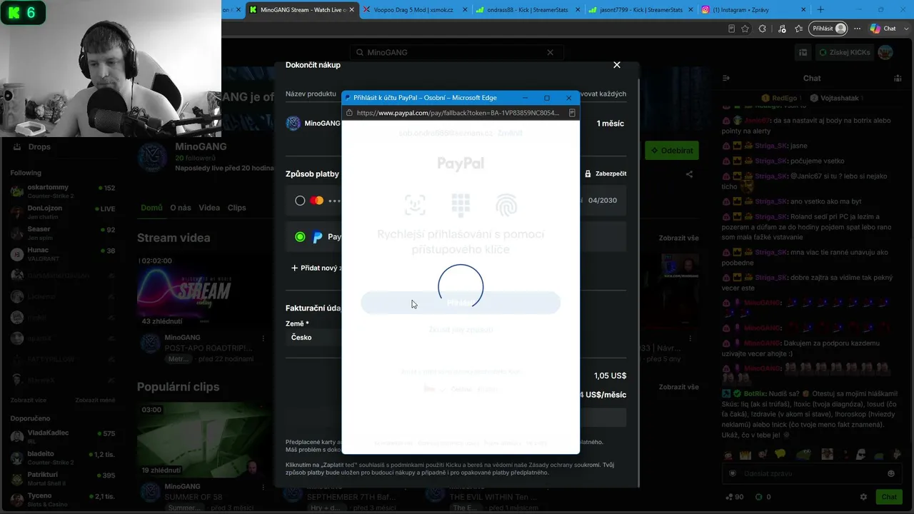Screen dimensions: 914x514
Task: Open the ondrass88 StreamerStats browser tab
Action: click(528, 10)
